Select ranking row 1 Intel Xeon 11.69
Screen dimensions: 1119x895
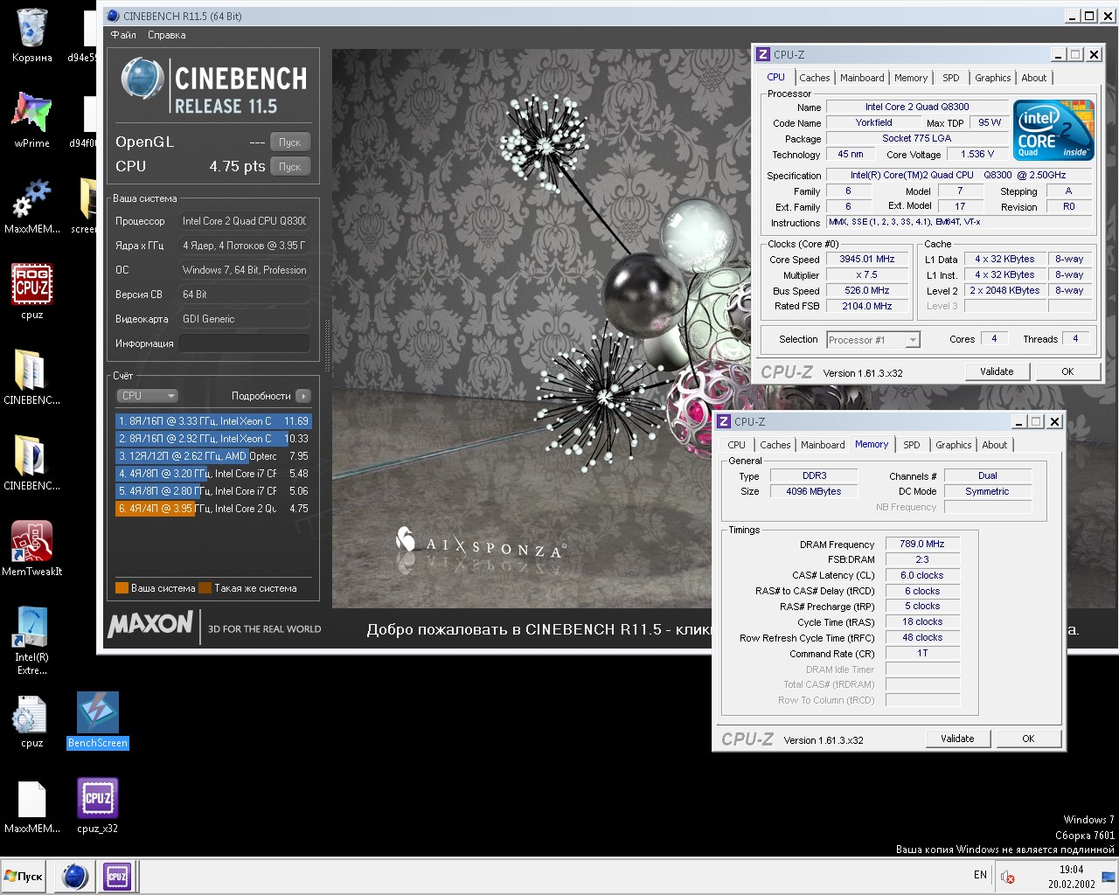pos(213,421)
